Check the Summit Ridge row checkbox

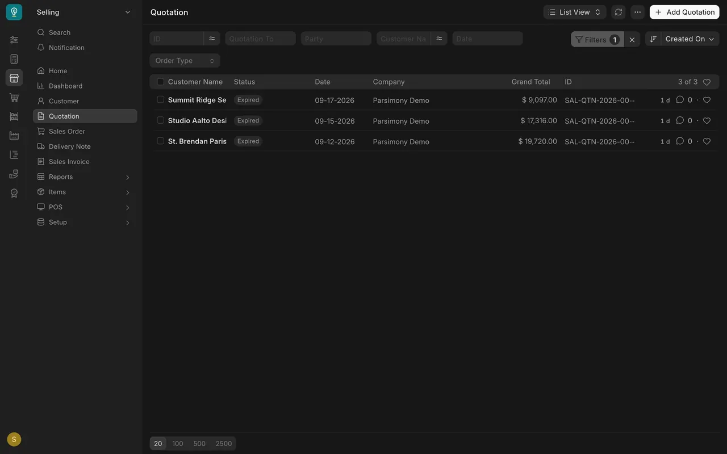[160, 99]
